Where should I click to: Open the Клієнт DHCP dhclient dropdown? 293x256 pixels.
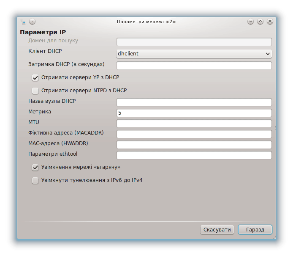tap(194, 54)
